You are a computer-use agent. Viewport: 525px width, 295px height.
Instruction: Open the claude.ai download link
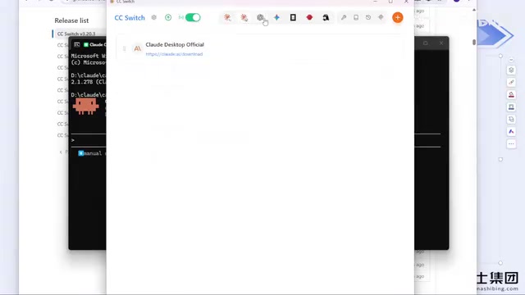coord(174,54)
